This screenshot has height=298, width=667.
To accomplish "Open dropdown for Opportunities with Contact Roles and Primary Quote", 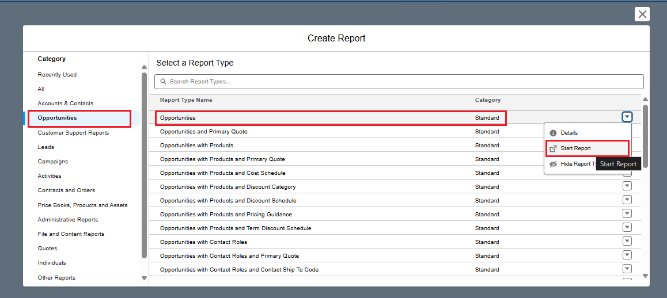I will pyautogui.click(x=627, y=255).
